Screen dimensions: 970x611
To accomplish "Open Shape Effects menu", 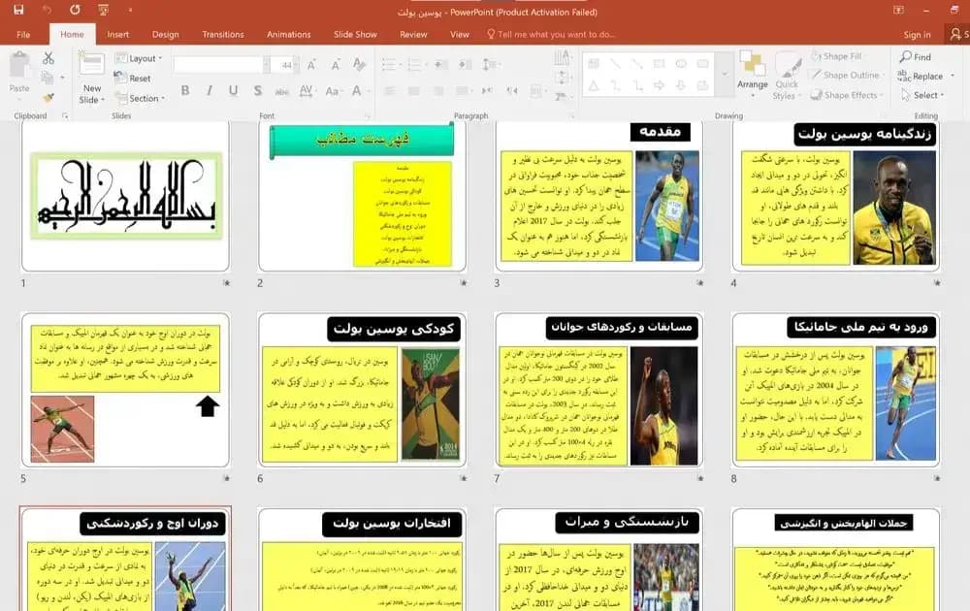I will 846,95.
